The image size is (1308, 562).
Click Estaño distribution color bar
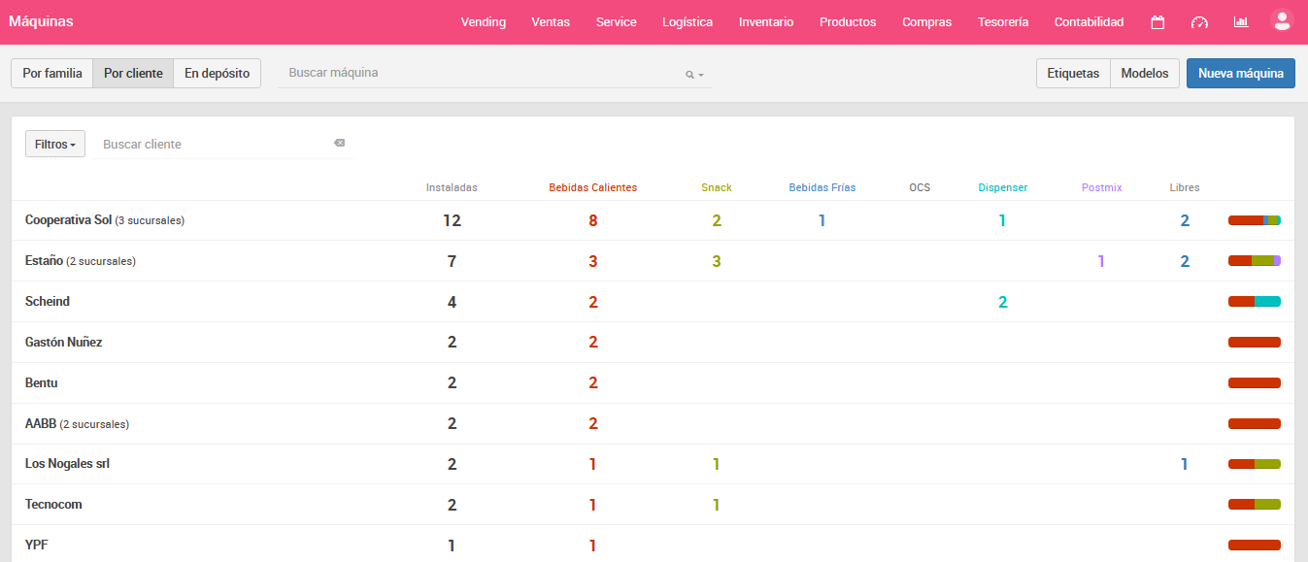pos(1255,261)
